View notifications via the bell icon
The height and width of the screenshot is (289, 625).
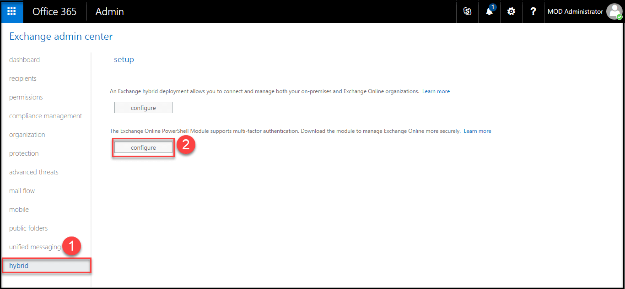tap(489, 12)
